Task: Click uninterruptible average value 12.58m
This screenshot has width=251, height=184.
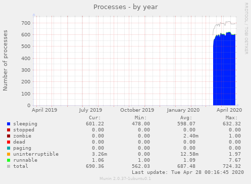Action: (x=189, y=154)
